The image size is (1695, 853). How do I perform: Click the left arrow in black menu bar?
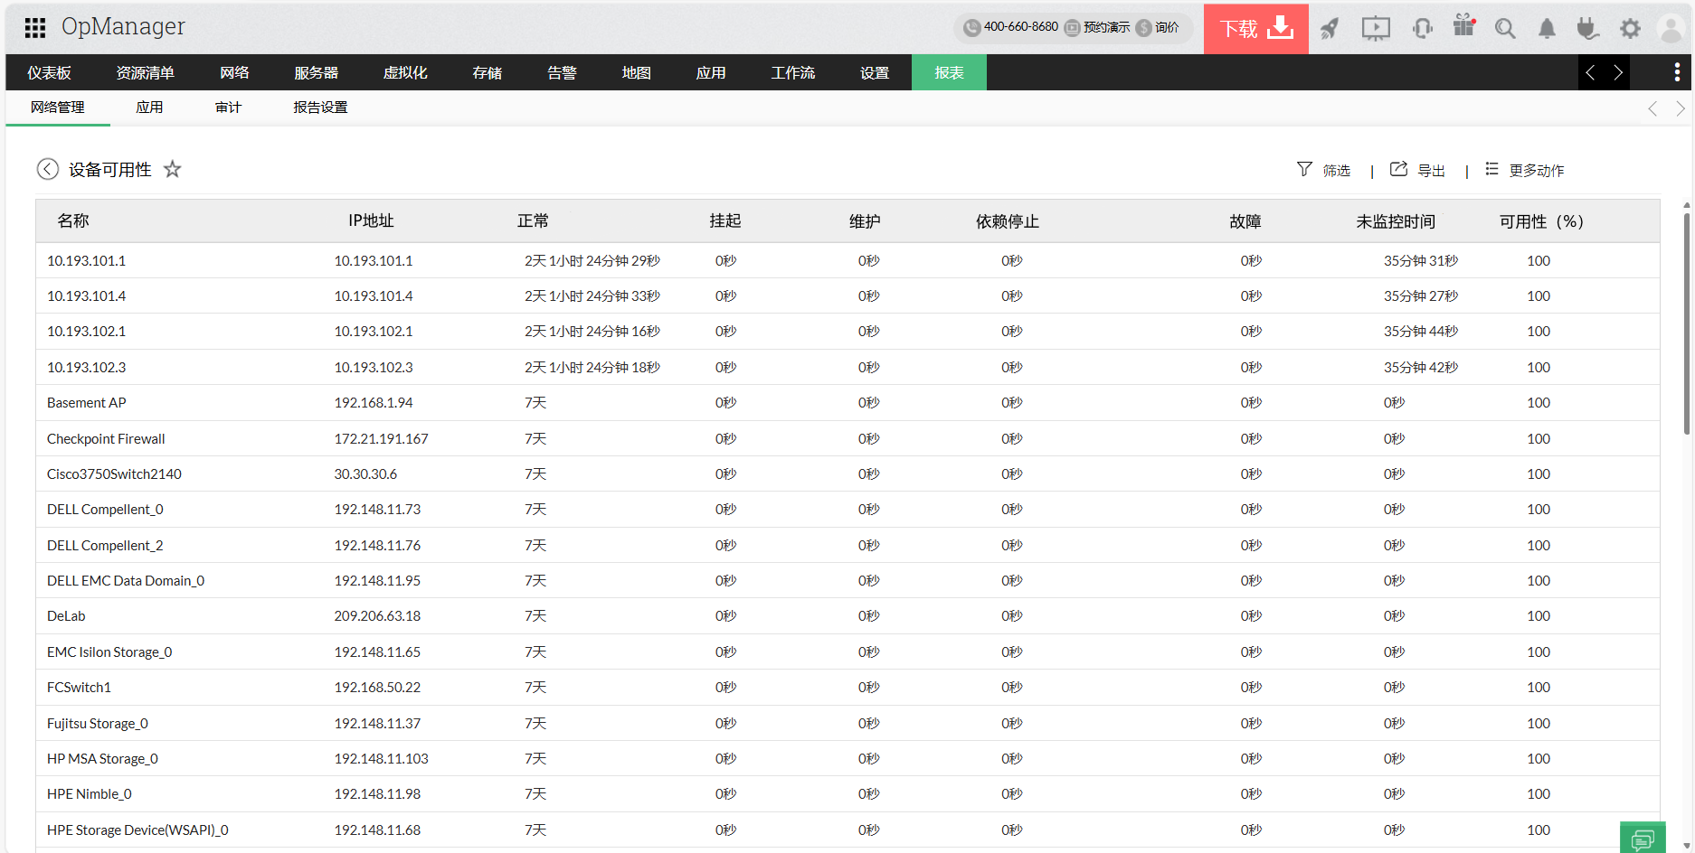click(1591, 73)
